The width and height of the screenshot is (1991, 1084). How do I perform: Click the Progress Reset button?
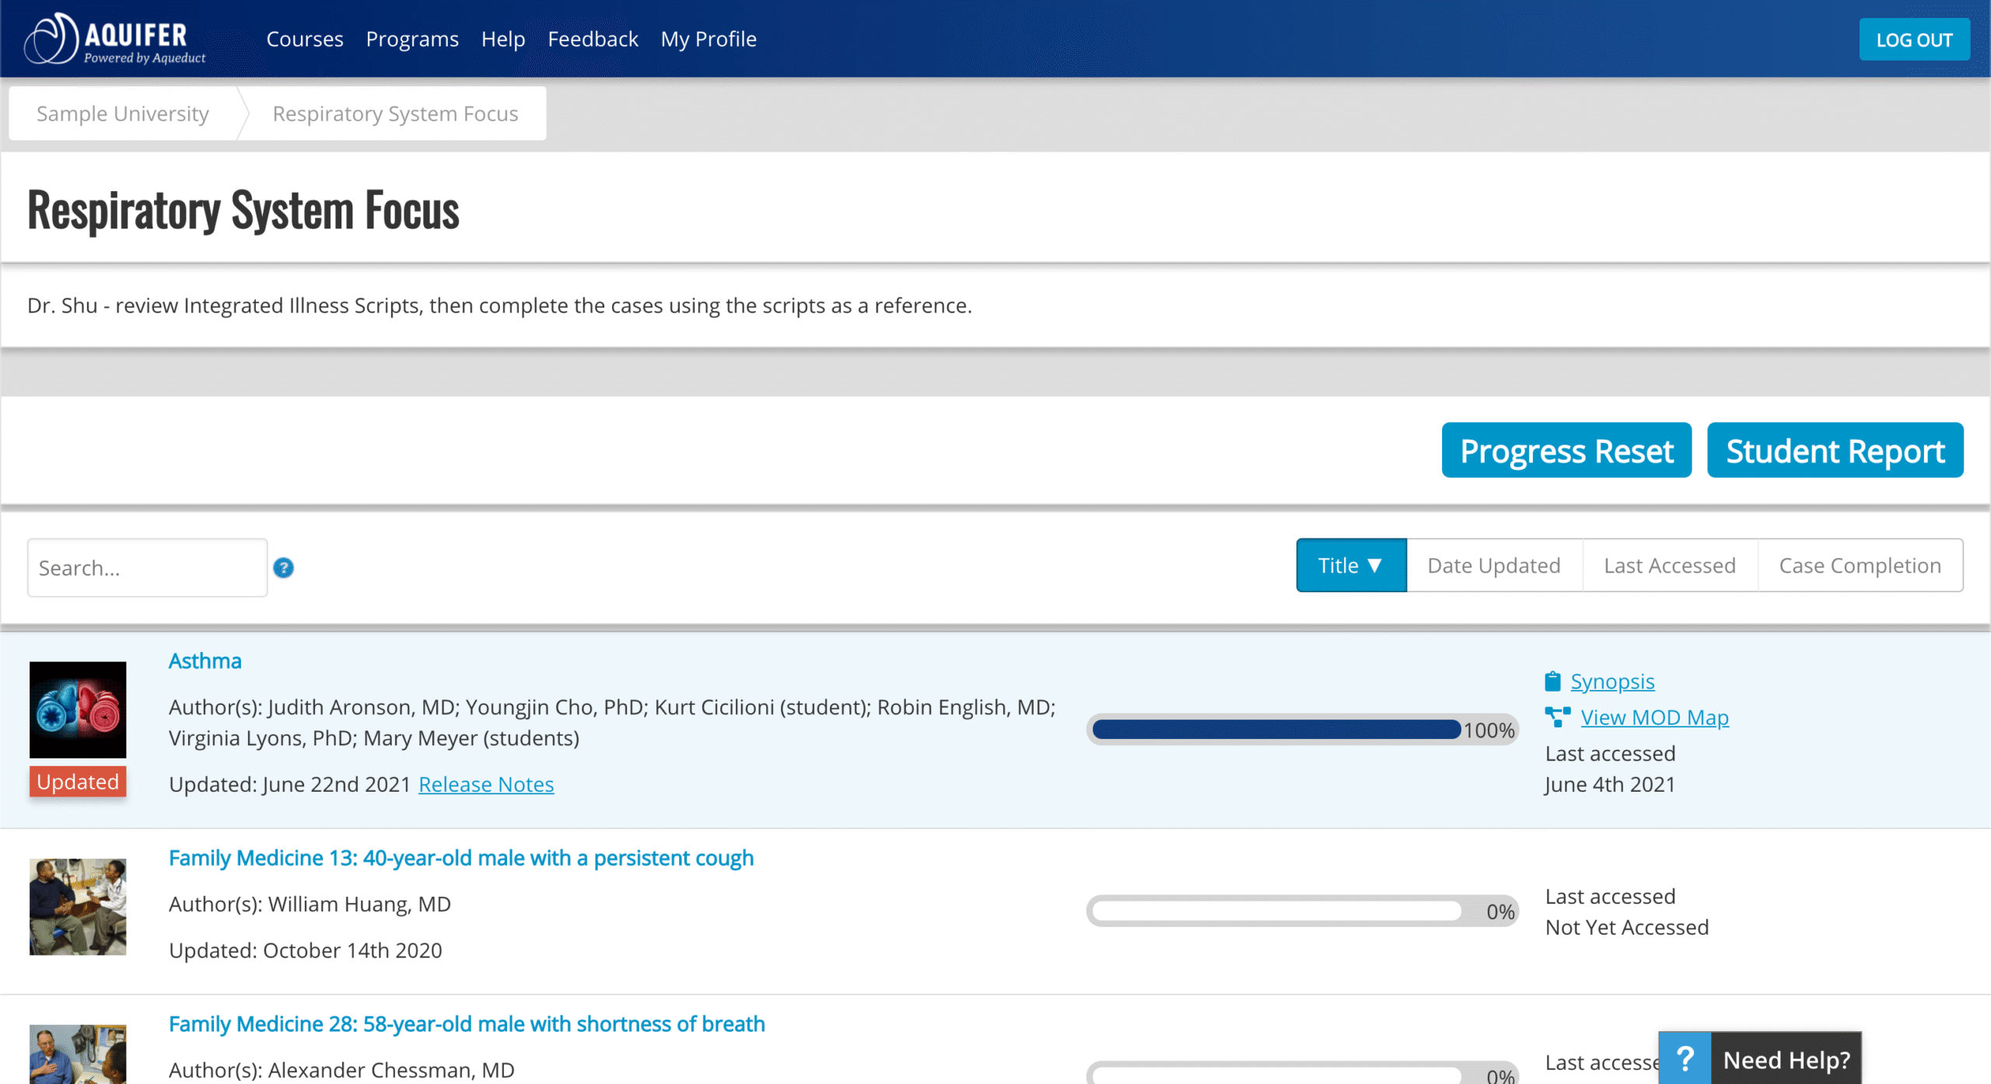(1566, 450)
